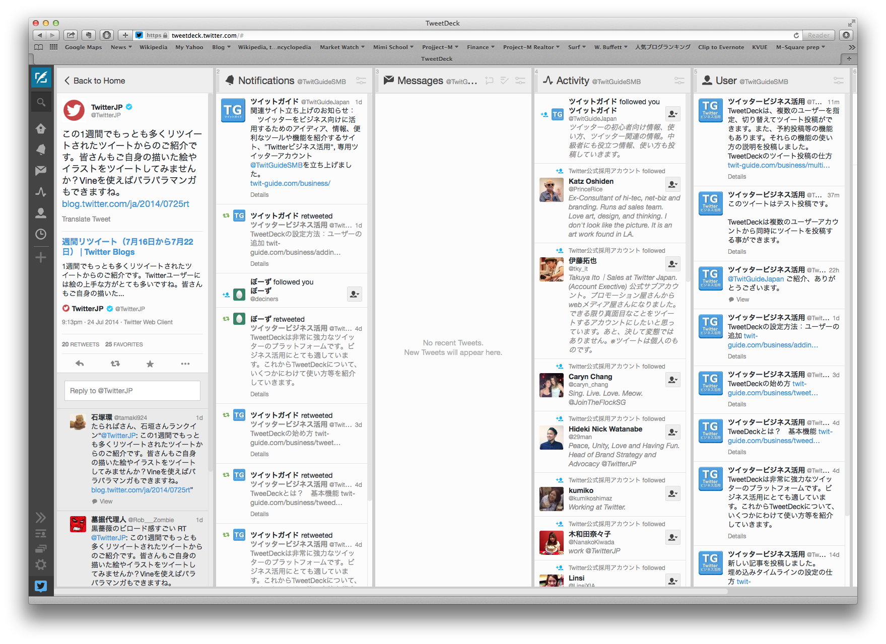Jump to Notifications column sidebar icon
Image resolution: width=886 pixels, height=644 pixels.
click(x=41, y=149)
